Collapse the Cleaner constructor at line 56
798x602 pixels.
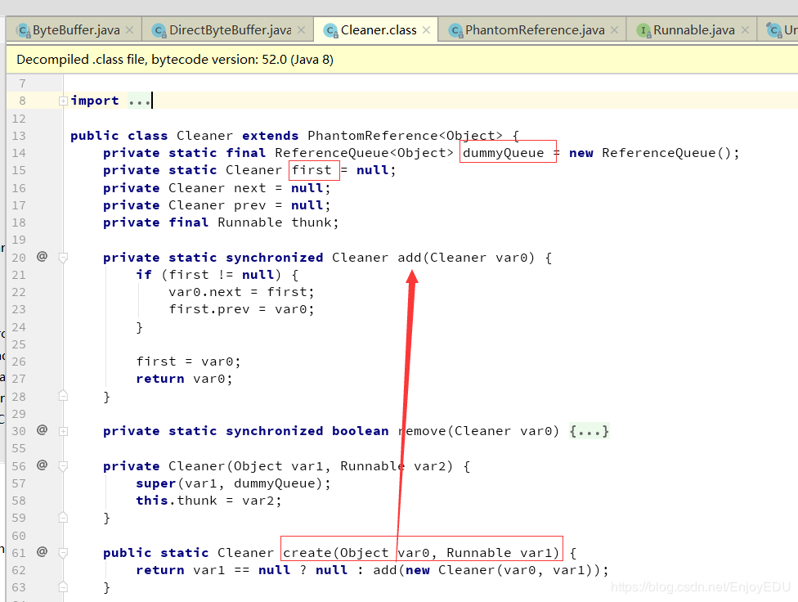click(63, 466)
